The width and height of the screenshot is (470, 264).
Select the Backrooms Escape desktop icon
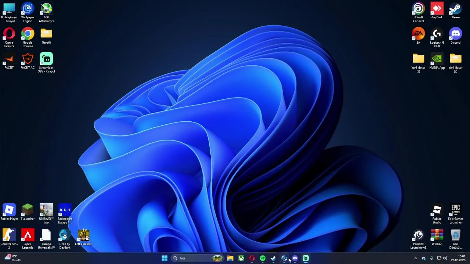point(65,214)
